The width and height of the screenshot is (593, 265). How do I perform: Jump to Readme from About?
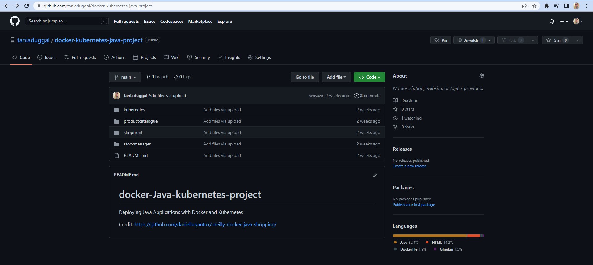pyautogui.click(x=405, y=100)
